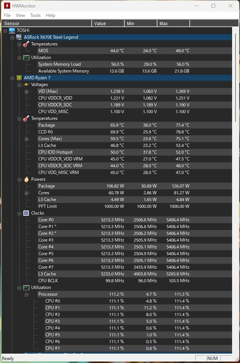The width and height of the screenshot is (240, 363).
Task: Click the NUM status bar indicator
Action: coord(213,358)
